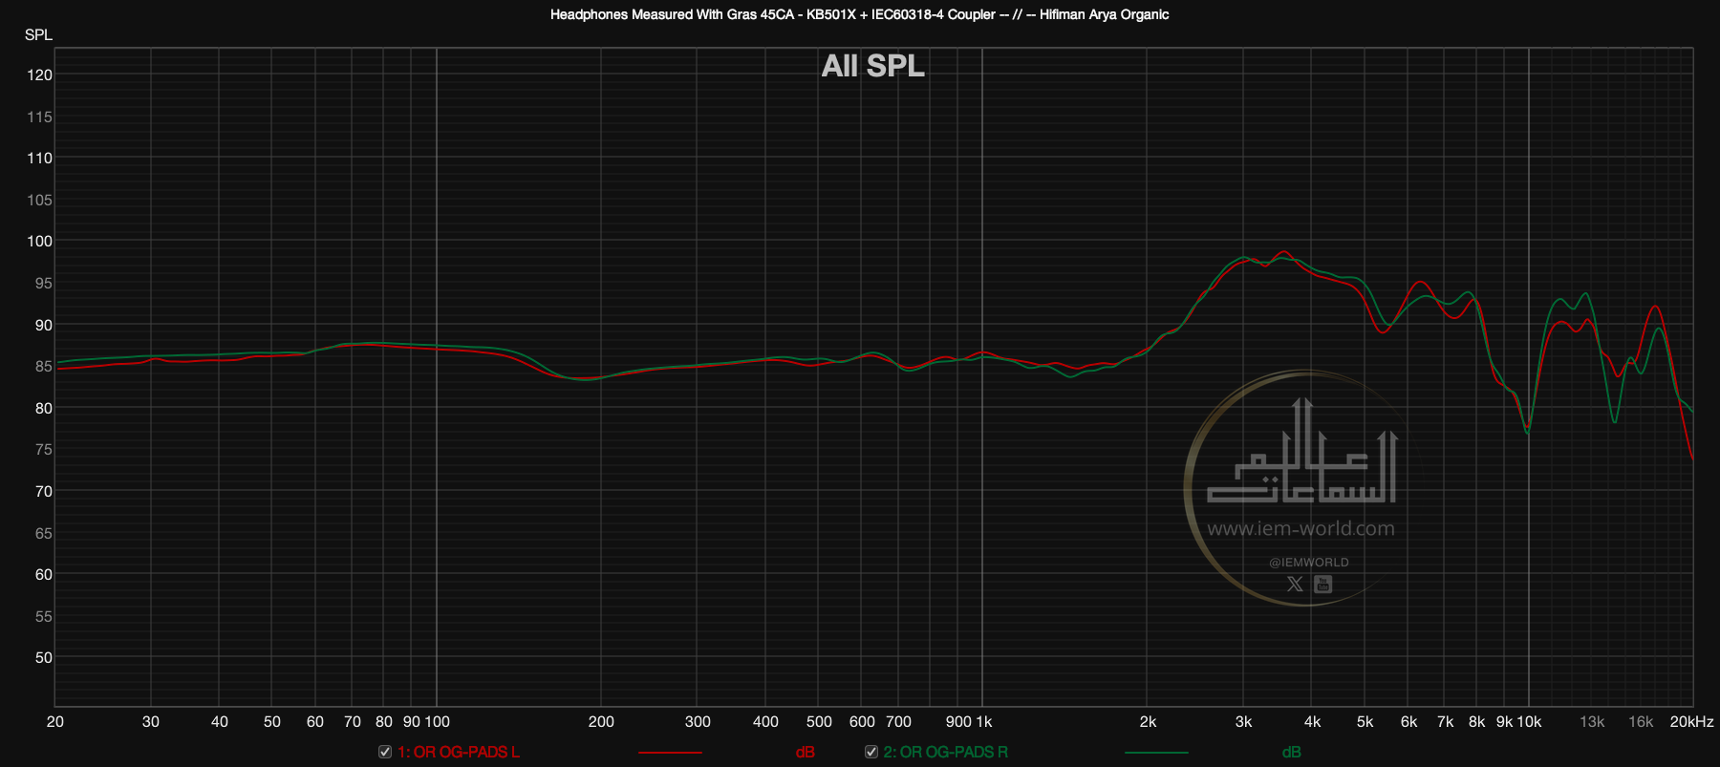
Task: Click the '300' frequency axis label
Action: [698, 721]
